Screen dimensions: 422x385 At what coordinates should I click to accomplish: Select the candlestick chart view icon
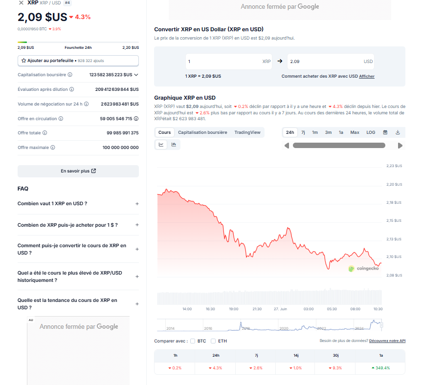click(174, 145)
